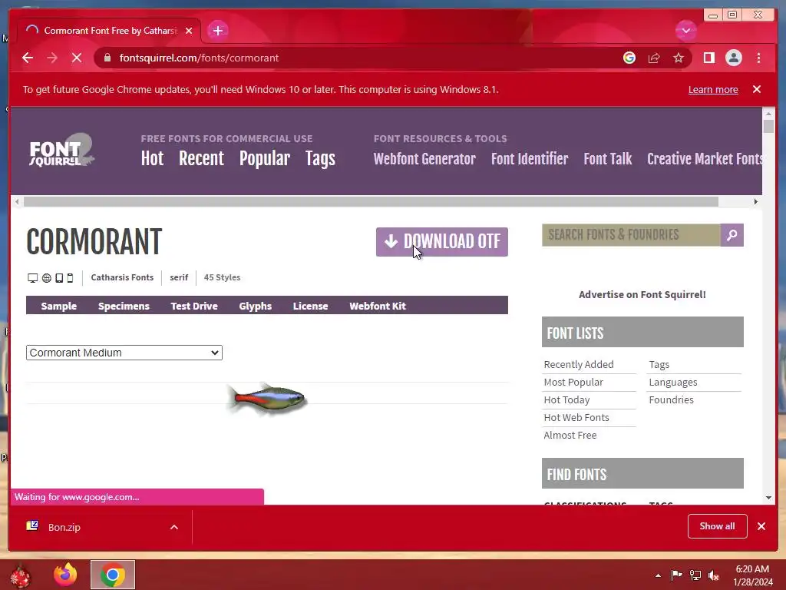Click the Learn more link

(713, 89)
